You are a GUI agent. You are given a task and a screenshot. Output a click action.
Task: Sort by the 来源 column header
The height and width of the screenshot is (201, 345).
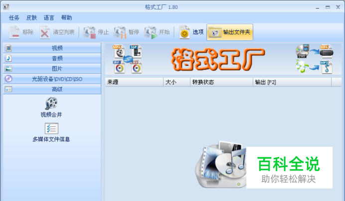point(134,82)
